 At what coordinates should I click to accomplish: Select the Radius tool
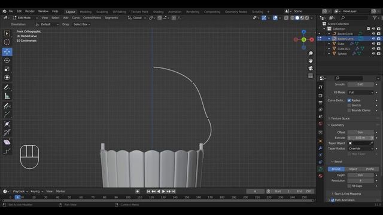tap(7, 124)
